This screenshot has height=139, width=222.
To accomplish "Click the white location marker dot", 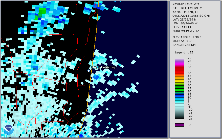I will 88,71.
